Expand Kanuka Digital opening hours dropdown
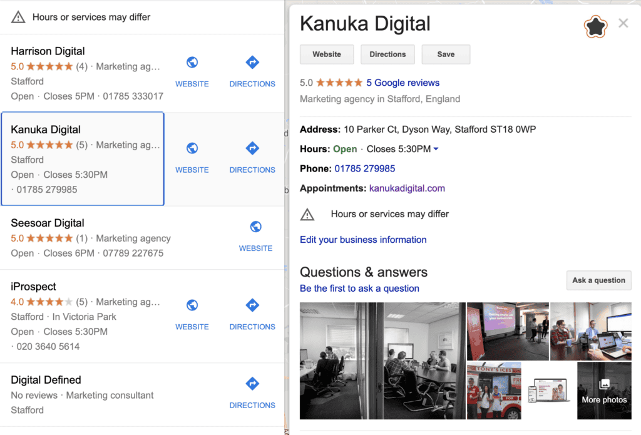 pyautogui.click(x=436, y=149)
